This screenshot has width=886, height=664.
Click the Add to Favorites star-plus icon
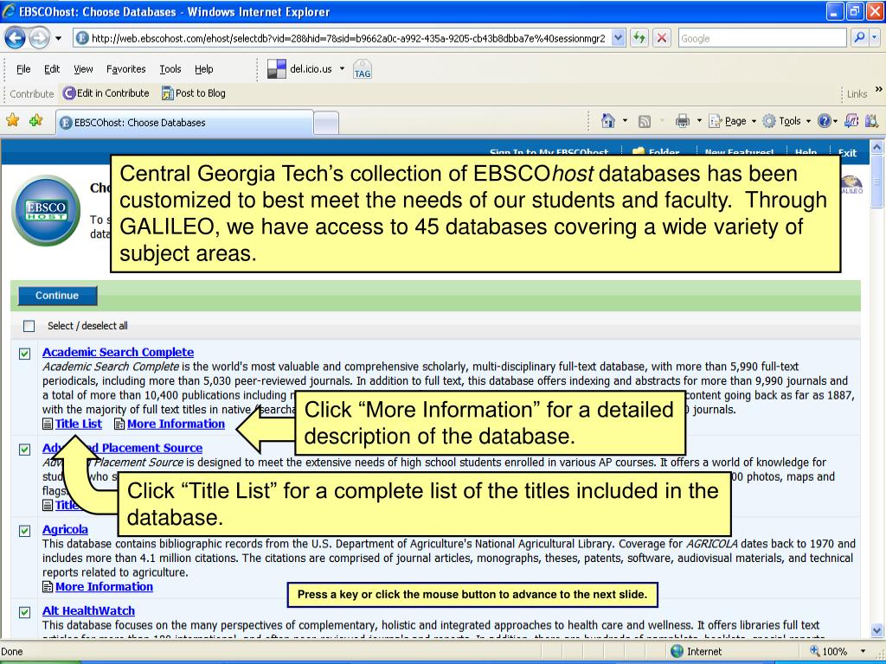[36, 120]
